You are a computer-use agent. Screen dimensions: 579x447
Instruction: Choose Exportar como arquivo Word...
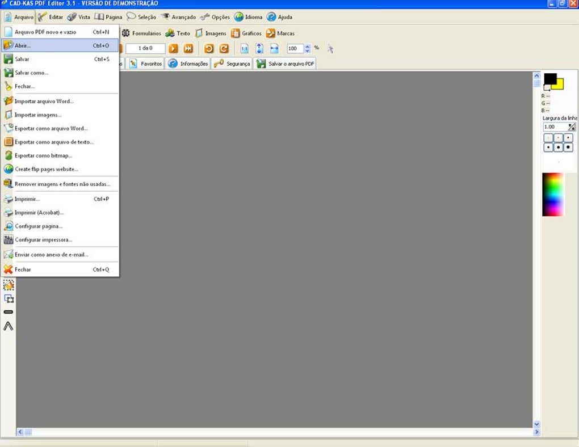[60, 128]
